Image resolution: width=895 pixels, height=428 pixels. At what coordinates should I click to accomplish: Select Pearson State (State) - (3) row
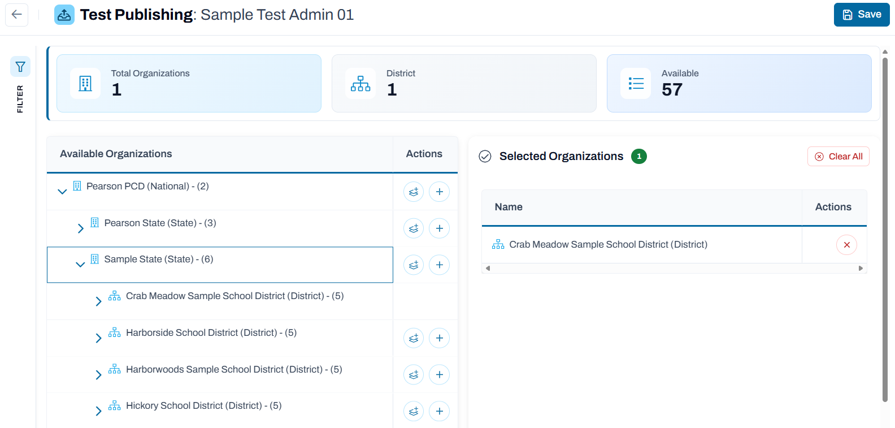[x=220, y=228]
